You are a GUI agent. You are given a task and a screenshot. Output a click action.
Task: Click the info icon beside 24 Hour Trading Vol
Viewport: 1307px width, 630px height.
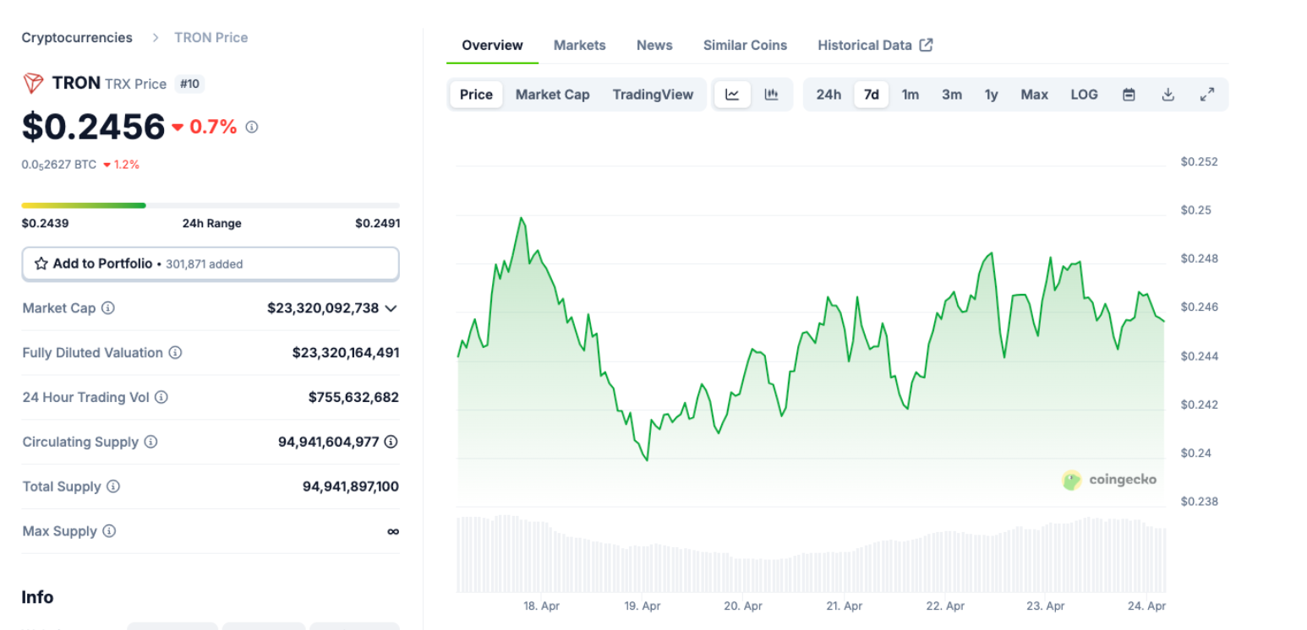click(161, 397)
